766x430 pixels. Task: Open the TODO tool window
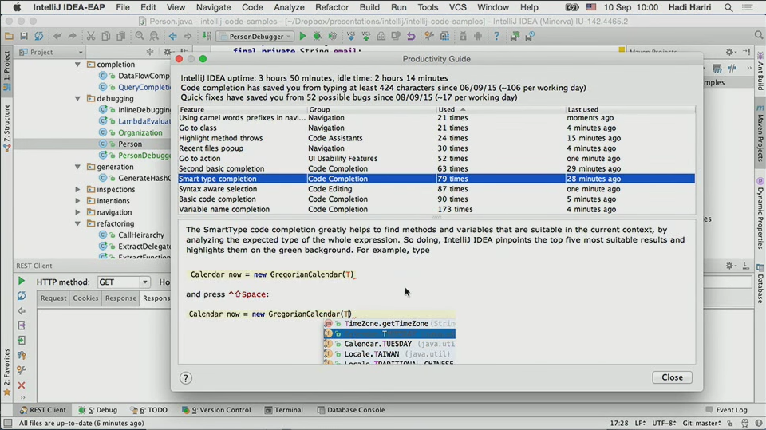click(149, 410)
